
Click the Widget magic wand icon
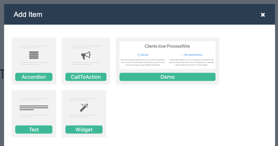84,107
